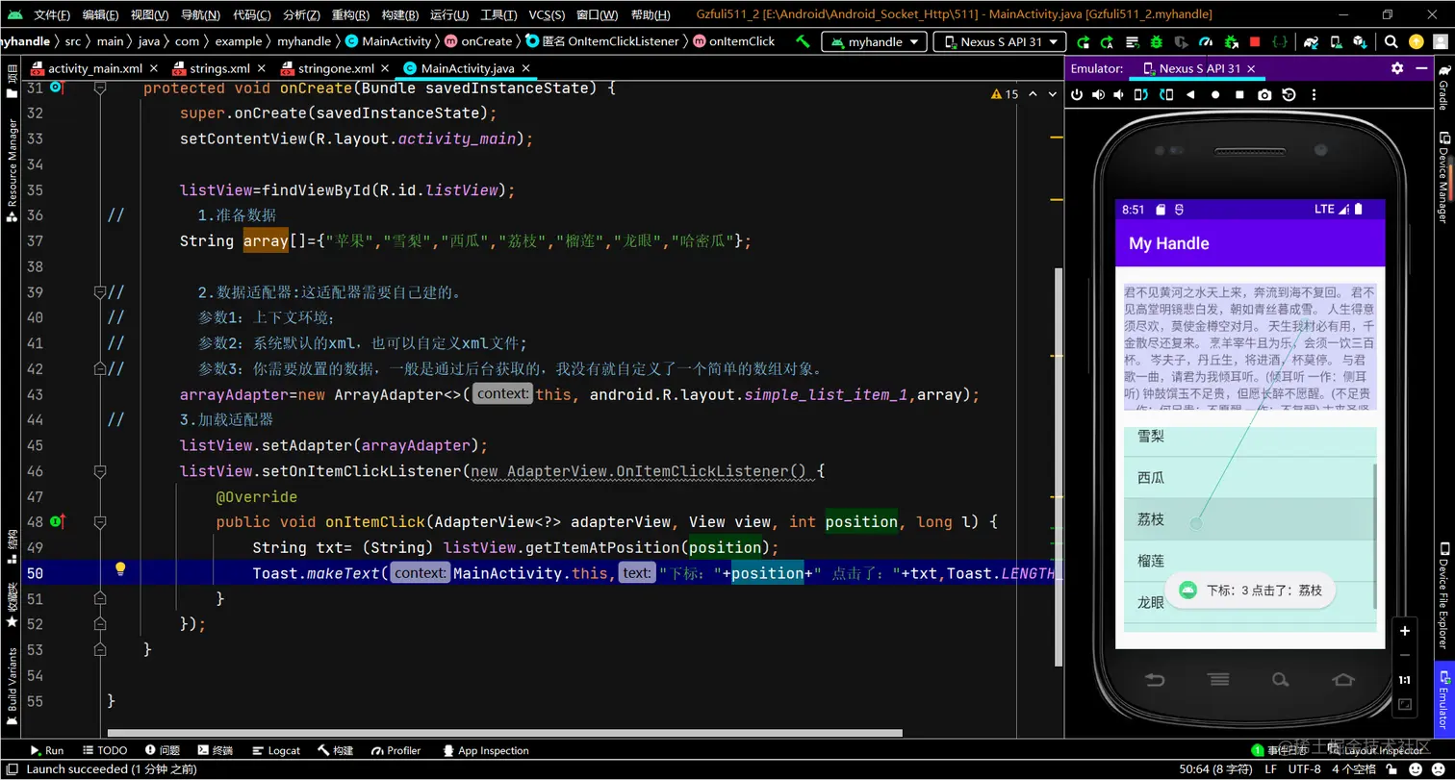
Task: Collapse the onItemClick method fold marker at line 48
Action: [x=100, y=522]
